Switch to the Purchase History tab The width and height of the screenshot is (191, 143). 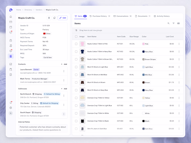pyautogui.click(x=100, y=16)
